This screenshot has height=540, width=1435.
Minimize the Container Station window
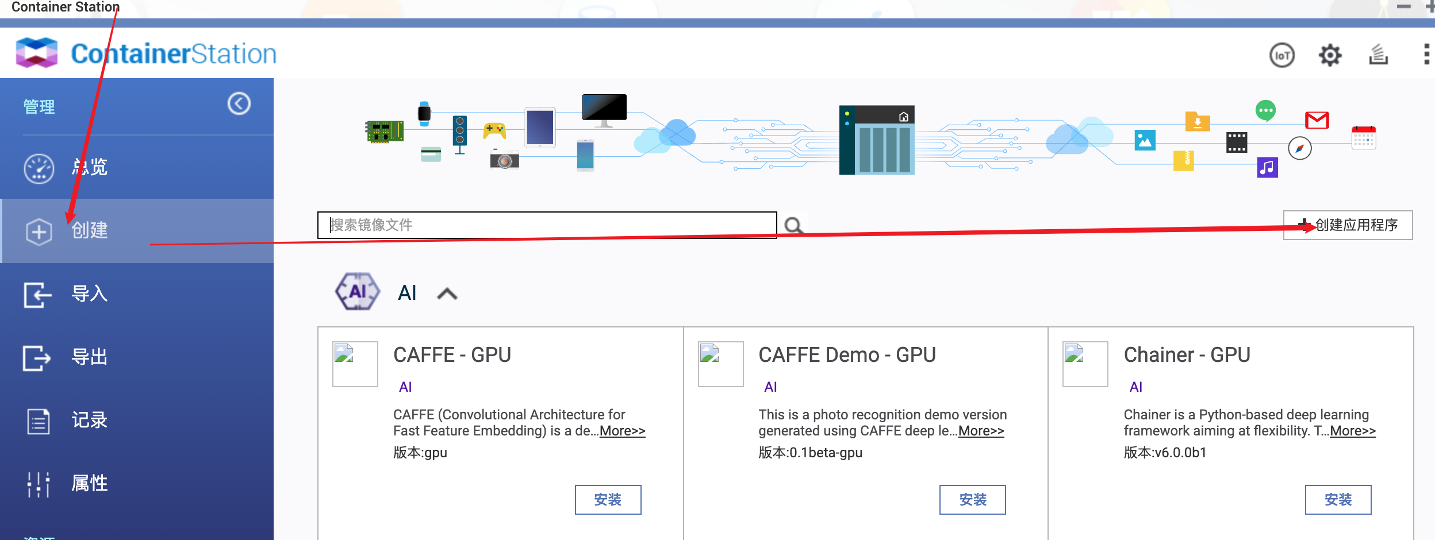1404,6
